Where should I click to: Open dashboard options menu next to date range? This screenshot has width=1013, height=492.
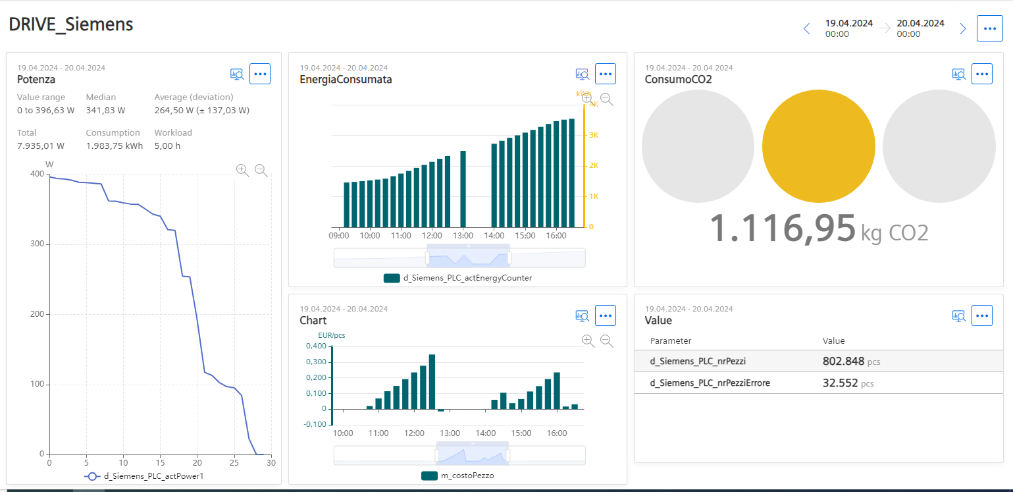[989, 29]
